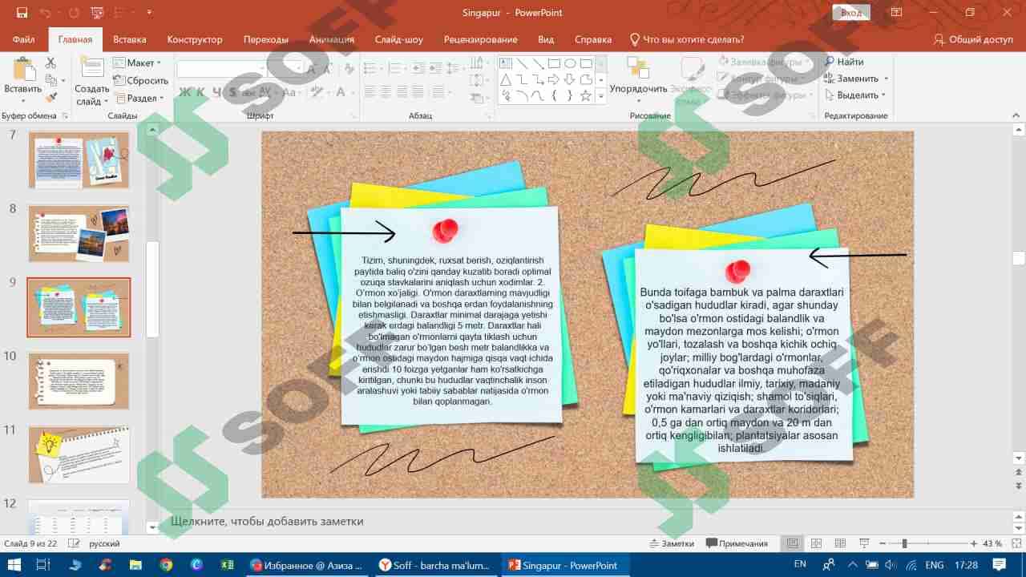The width and height of the screenshot is (1026, 577).
Task: Open the Customize Quick Access Toolbar dropdown
Action: point(149,13)
